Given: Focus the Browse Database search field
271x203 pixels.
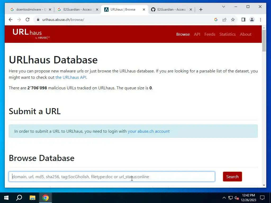Looking at the screenshot, I should click(112, 177).
